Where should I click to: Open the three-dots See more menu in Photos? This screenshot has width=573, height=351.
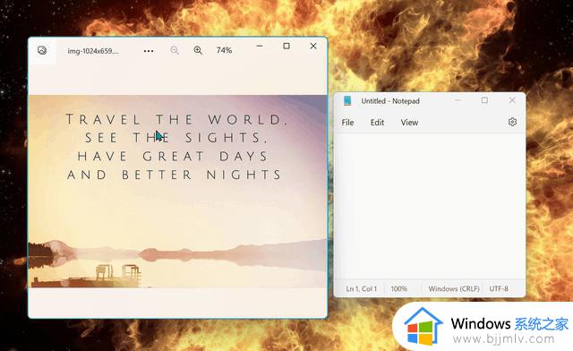[x=149, y=51]
